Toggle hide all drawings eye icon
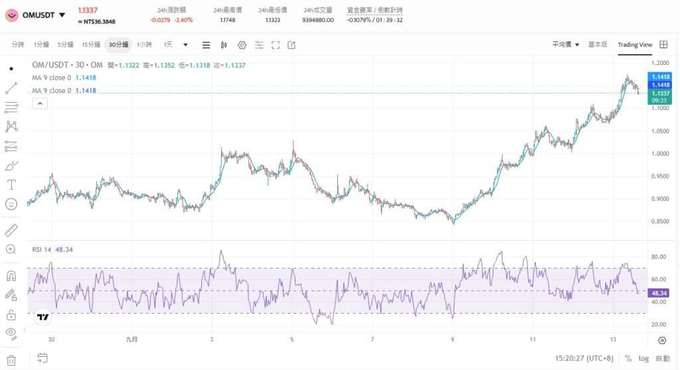This screenshot has height=370, width=680. pos(11,333)
